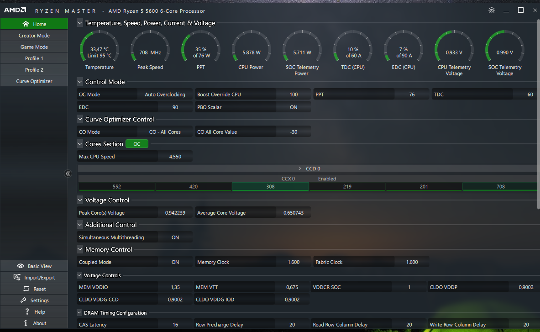This screenshot has height=332, width=540.
Task: Click Memory Clock value 1.600
Action: coord(294,262)
